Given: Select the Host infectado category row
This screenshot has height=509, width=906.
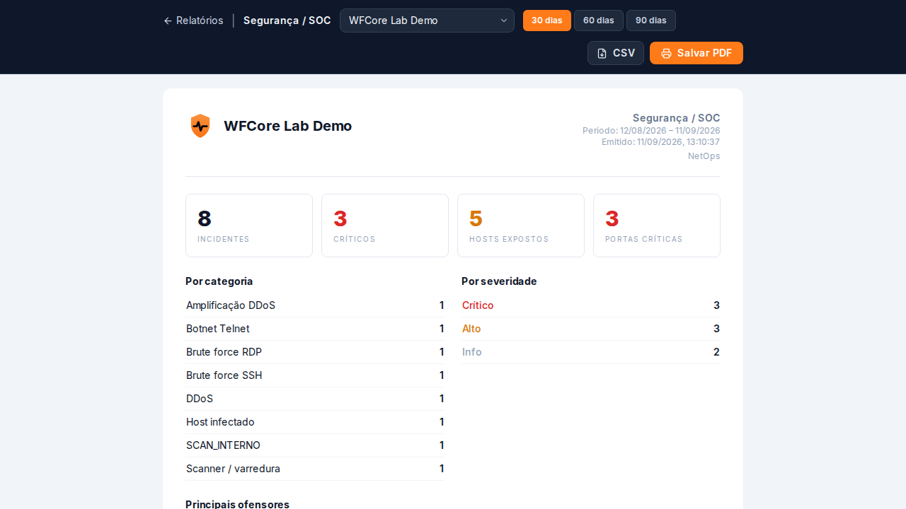Looking at the screenshot, I should 315,422.
